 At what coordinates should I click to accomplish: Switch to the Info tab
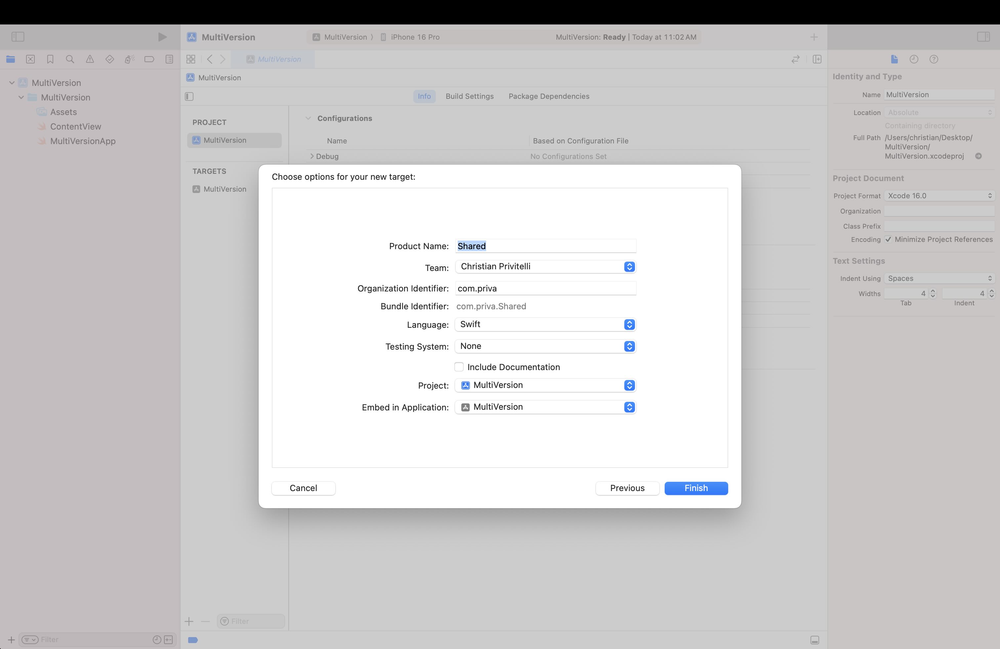424,96
